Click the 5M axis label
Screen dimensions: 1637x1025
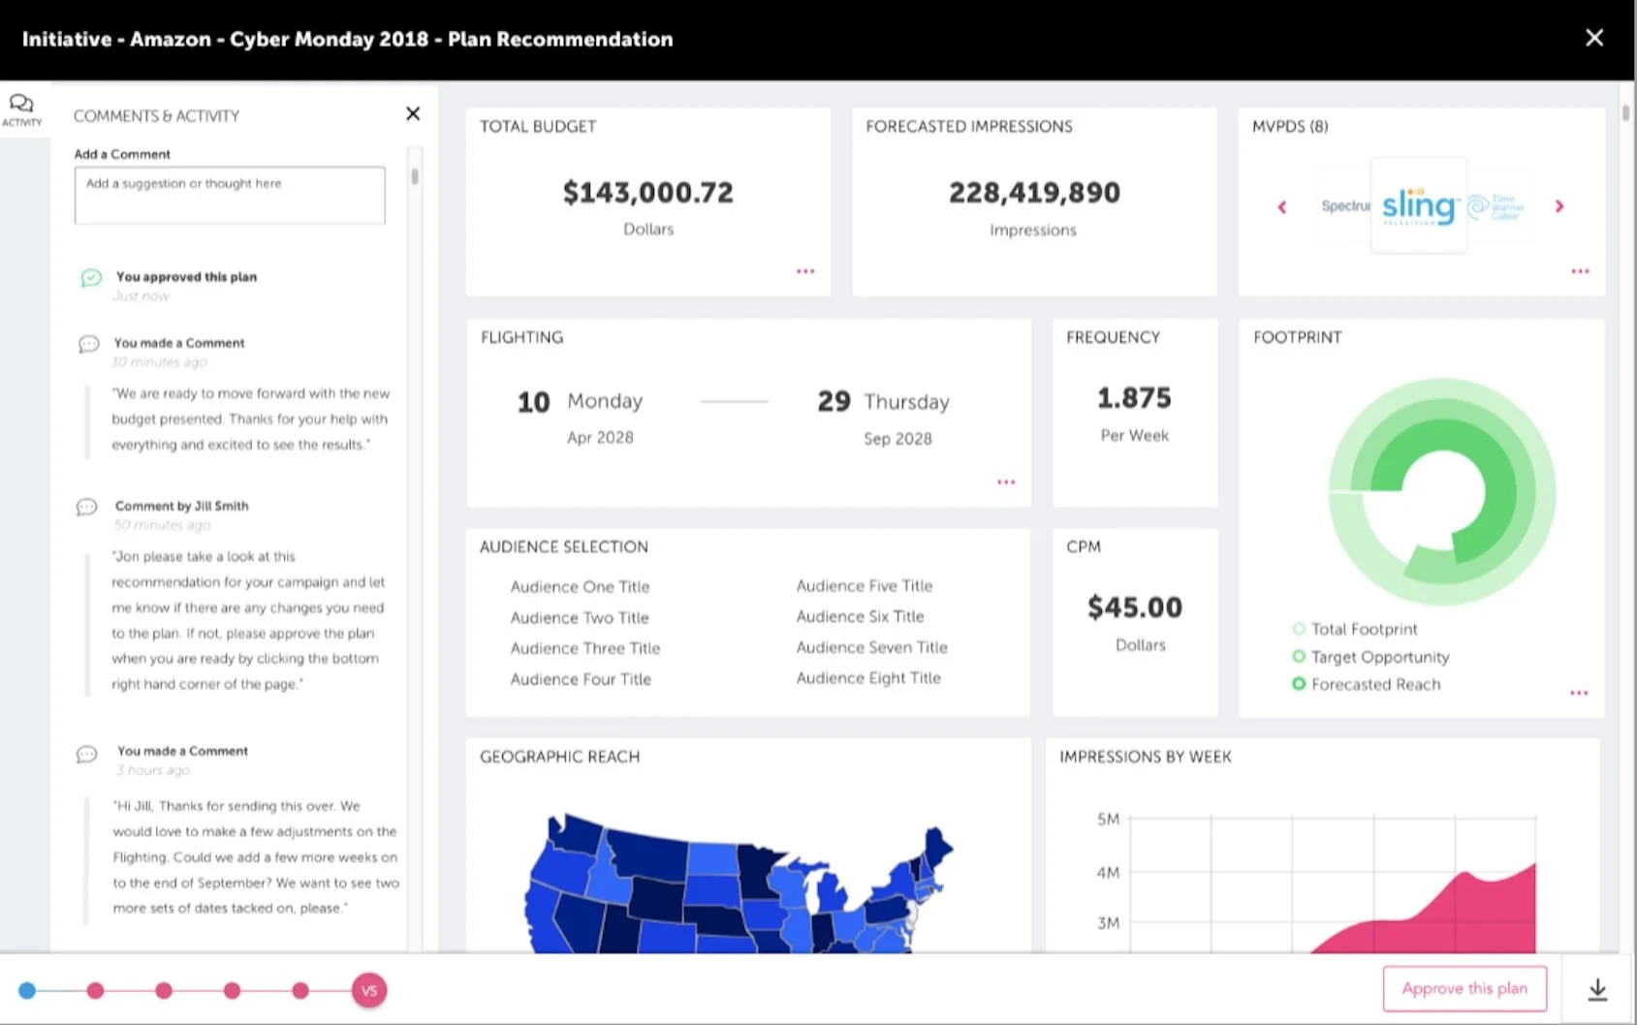tap(1108, 820)
